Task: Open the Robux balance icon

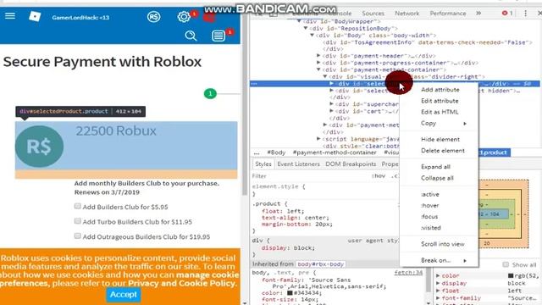Action: [x=153, y=17]
